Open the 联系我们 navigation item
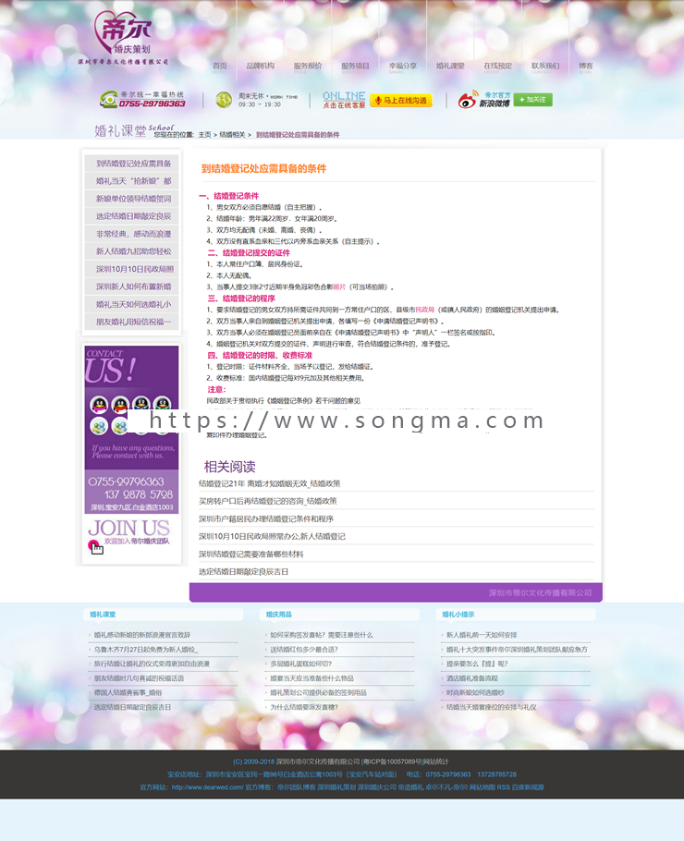Viewport: 684px width, 841px height. pos(545,66)
